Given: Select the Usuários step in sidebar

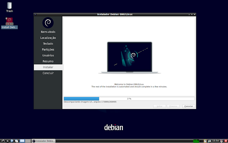Looking at the screenshot, I should click(48, 55).
